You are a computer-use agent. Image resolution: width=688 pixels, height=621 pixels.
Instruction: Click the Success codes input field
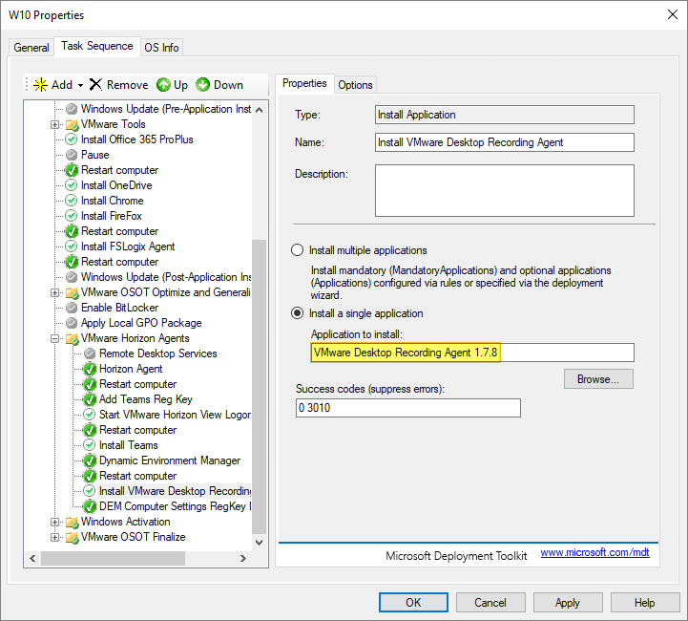click(408, 408)
